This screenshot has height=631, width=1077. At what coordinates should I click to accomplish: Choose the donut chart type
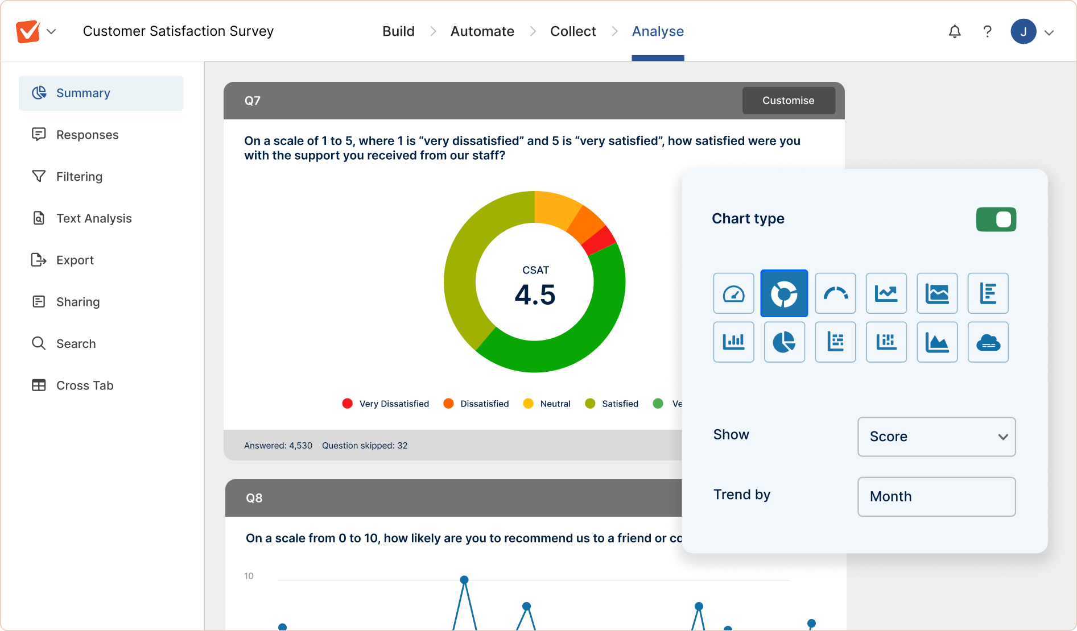click(x=784, y=293)
